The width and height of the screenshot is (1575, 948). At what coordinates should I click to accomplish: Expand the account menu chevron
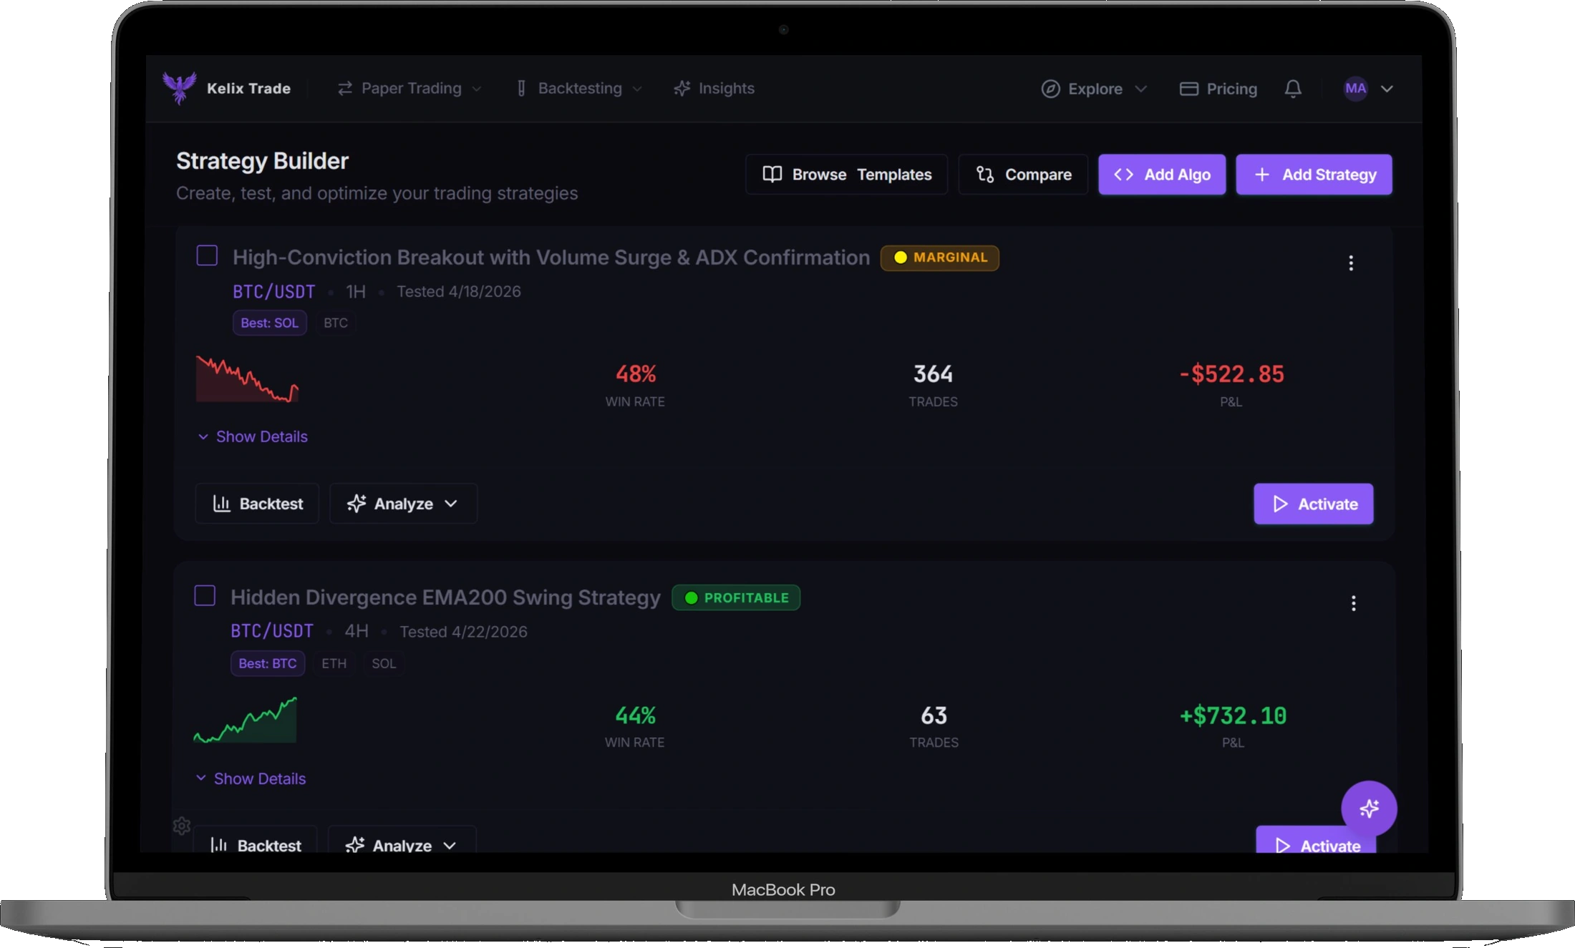[1387, 89]
